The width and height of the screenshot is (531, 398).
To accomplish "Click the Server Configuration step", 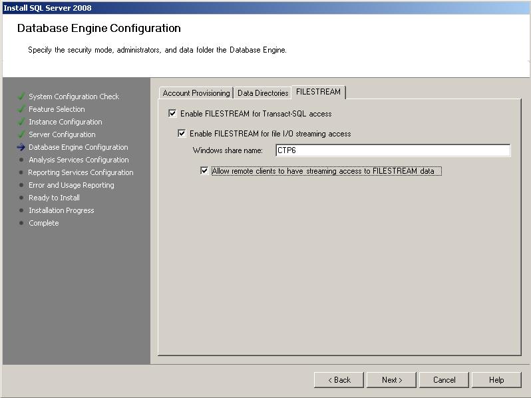I will click(62, 134).
